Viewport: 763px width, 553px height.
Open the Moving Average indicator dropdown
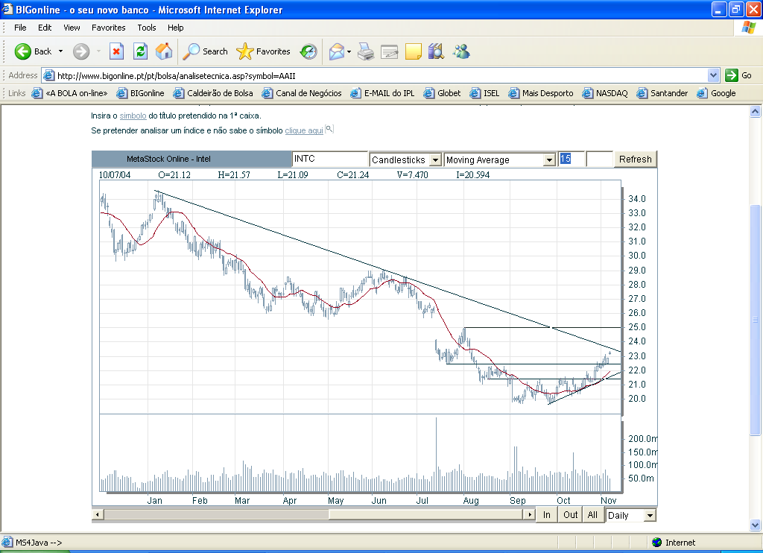click(x=549, y=159)
